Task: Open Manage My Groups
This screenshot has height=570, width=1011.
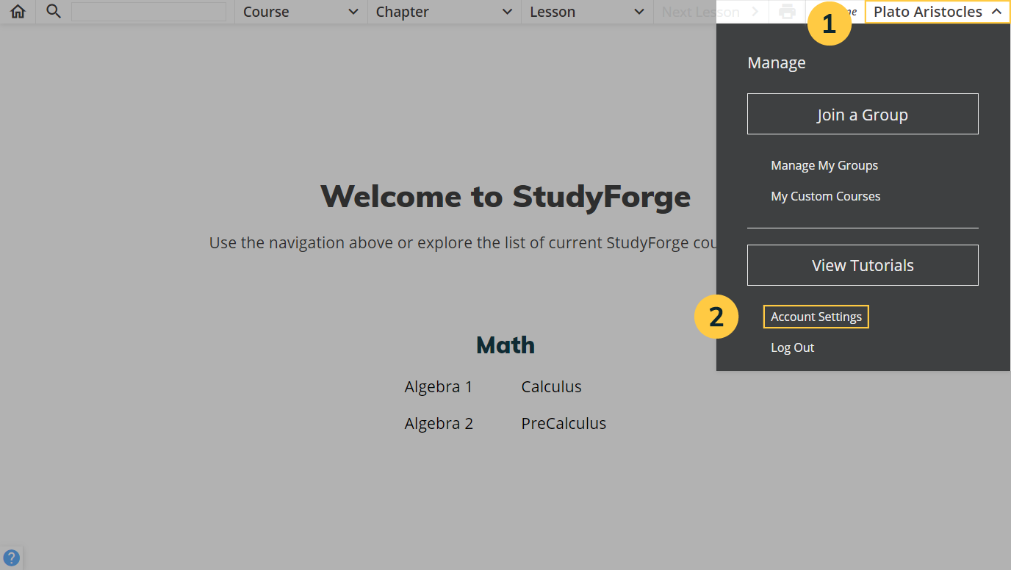Action: tap(824, 165)
